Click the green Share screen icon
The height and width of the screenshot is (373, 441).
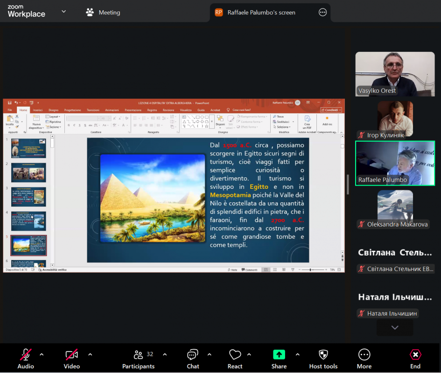coord(279,355)
